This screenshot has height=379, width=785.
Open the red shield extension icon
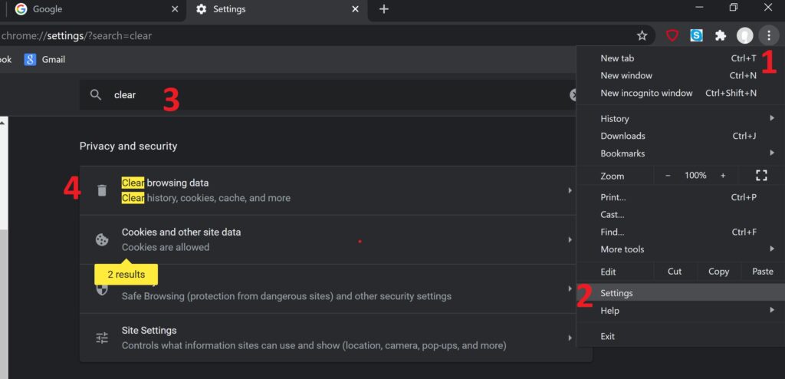[x=672, y=35]
